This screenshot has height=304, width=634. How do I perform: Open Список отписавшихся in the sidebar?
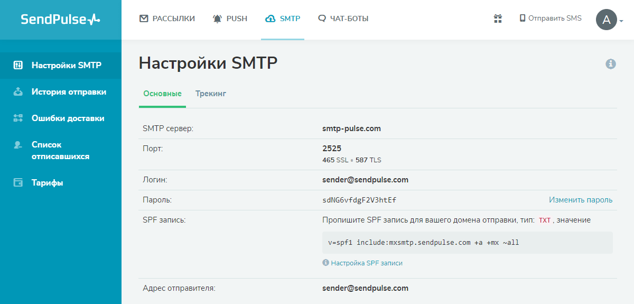(61, 151)
